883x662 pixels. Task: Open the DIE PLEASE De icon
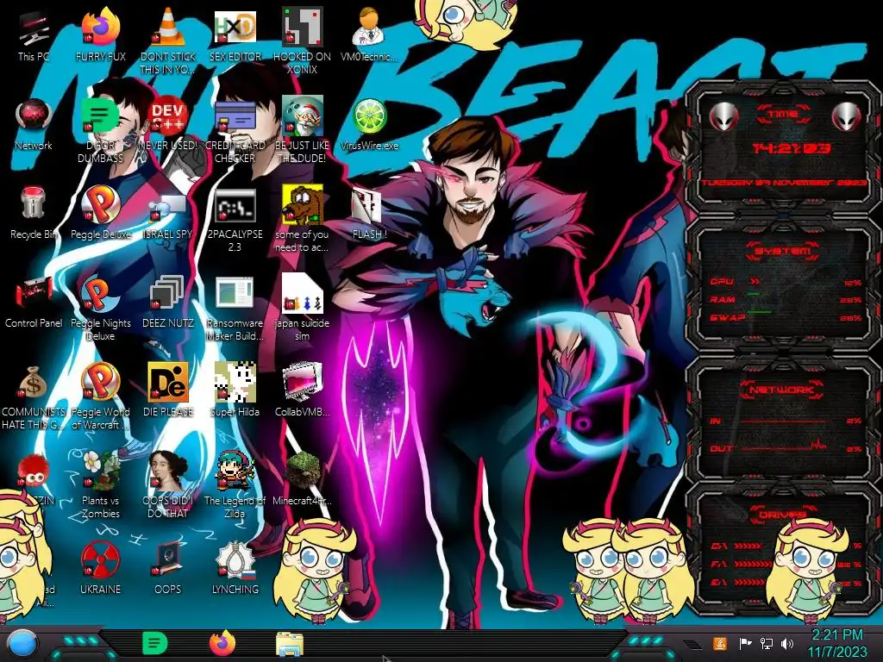[168, 383]
